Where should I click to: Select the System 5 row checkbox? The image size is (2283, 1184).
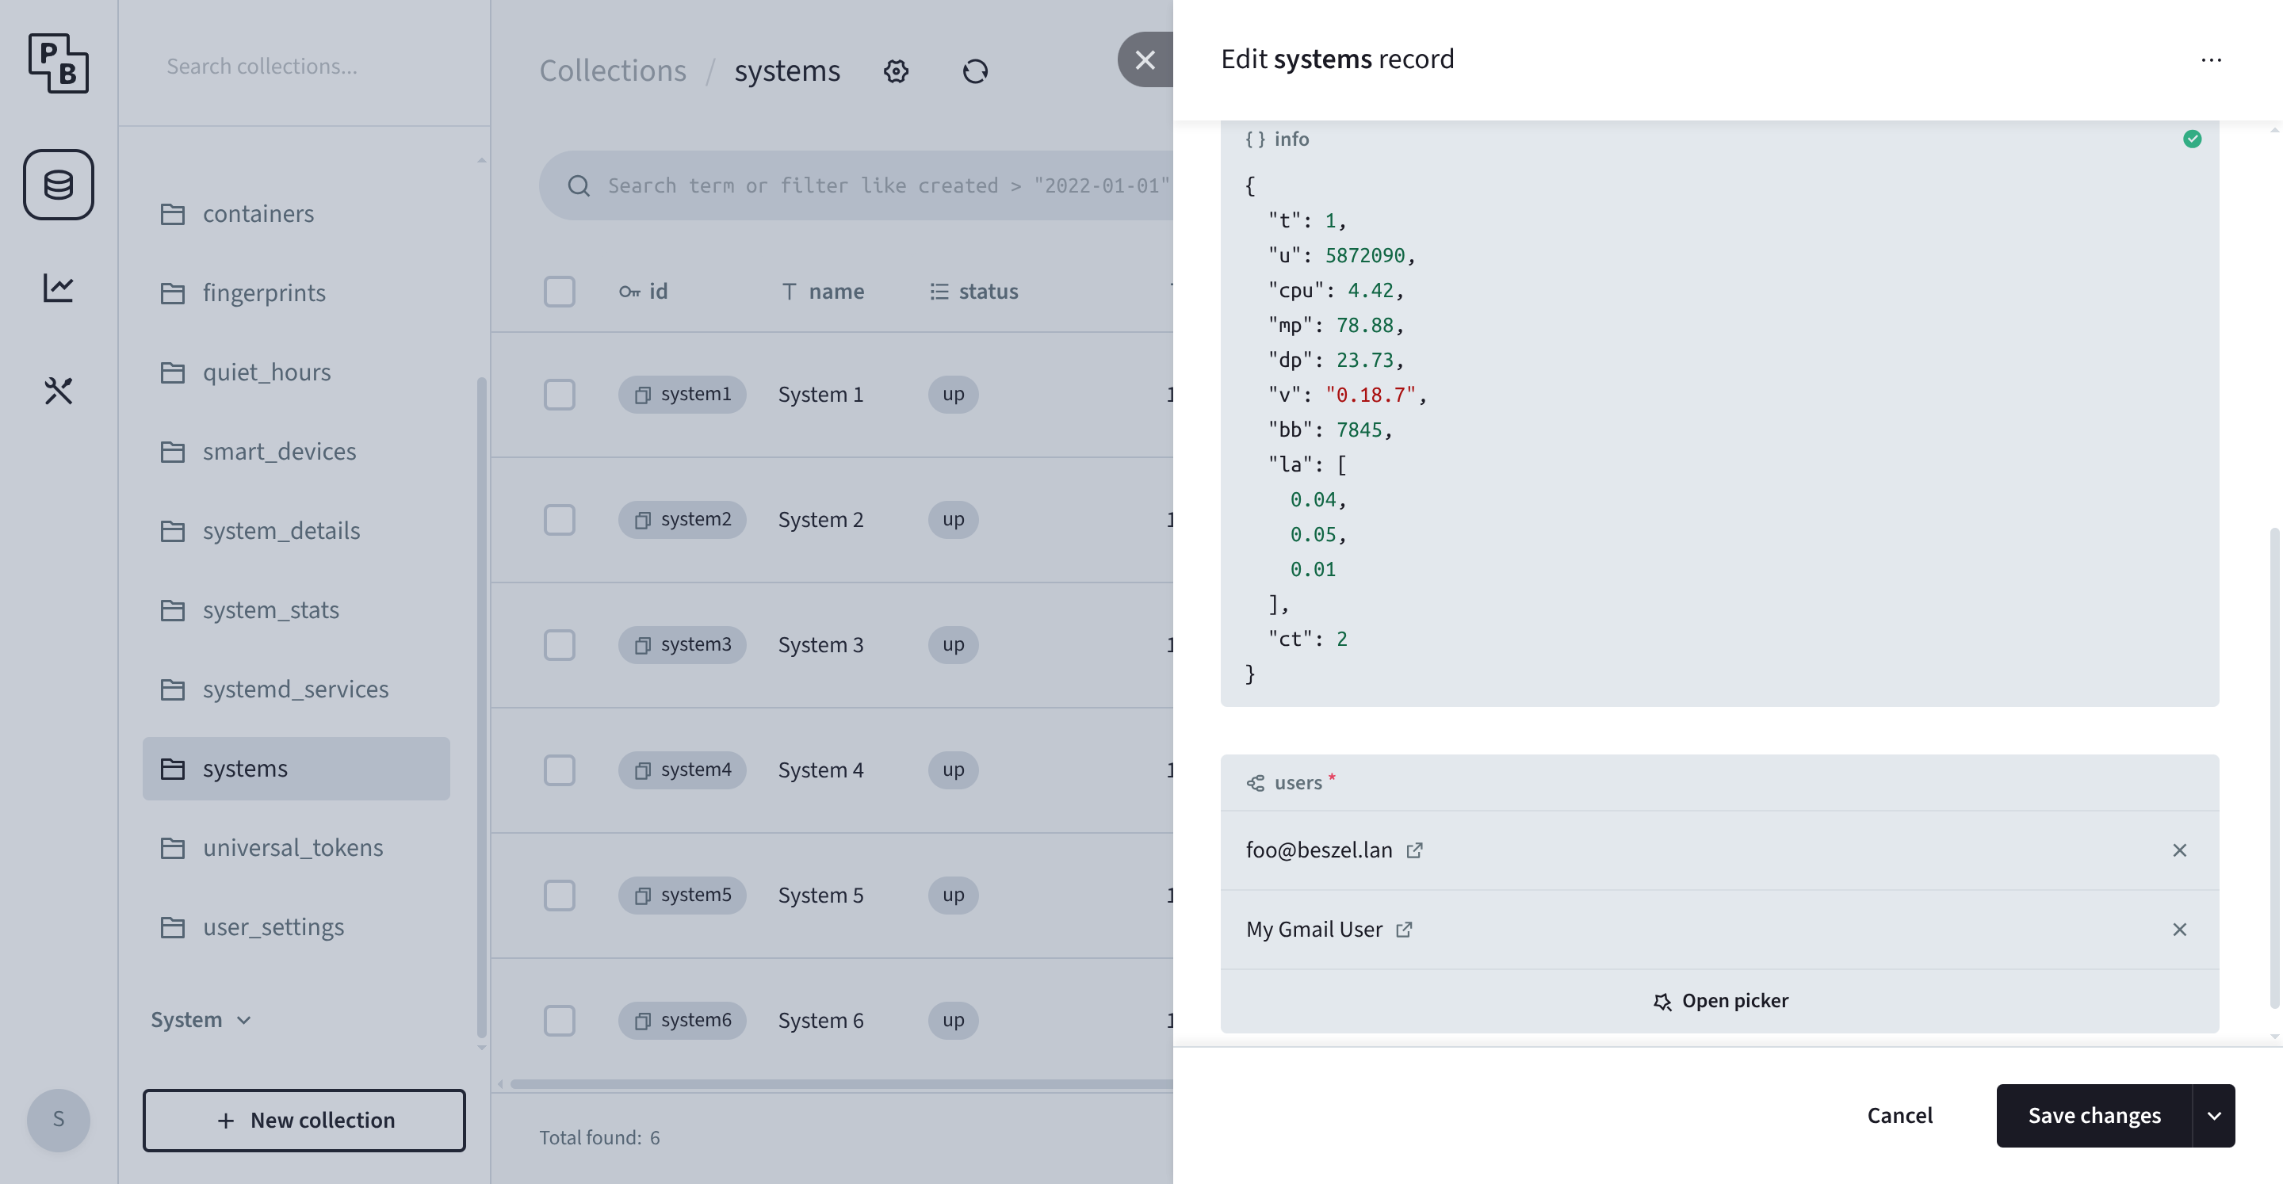click(559, 895)
